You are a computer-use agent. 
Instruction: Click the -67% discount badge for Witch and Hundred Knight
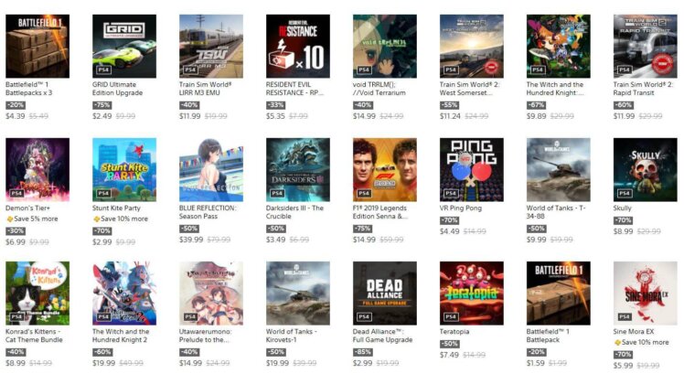536,105
